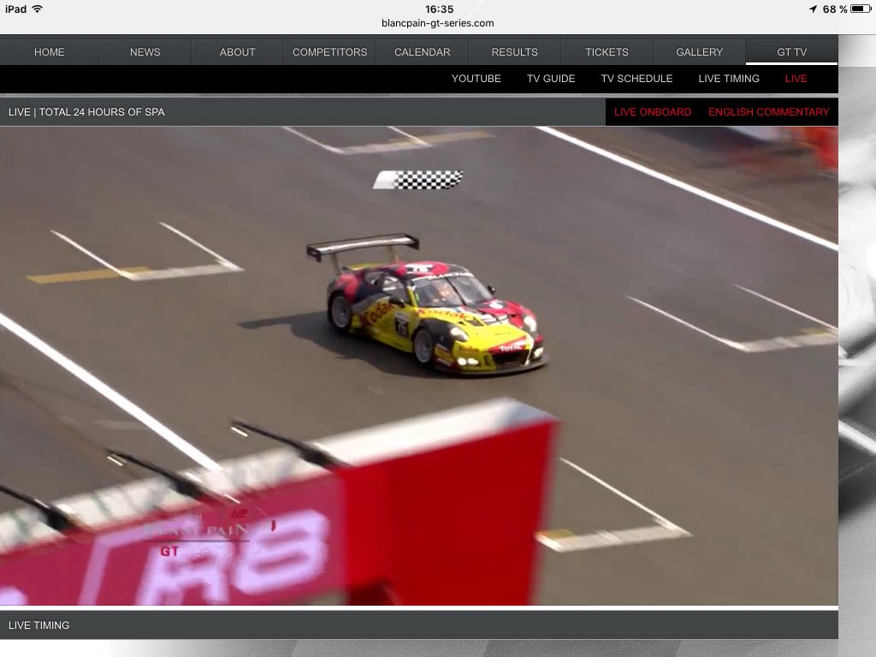This screenshot has width=876, height=657.
Task: Open the TV GUIDE link
Action: (551, 79)
